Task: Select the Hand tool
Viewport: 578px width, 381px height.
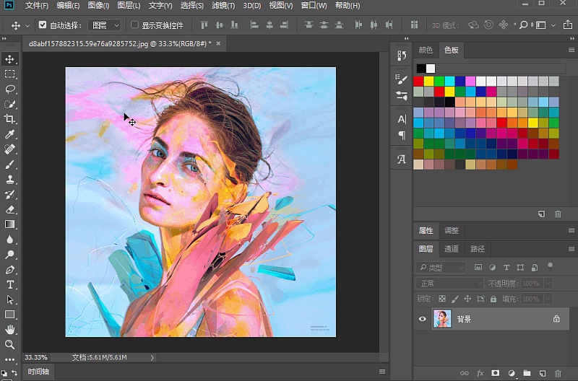Action: point(10,330)
